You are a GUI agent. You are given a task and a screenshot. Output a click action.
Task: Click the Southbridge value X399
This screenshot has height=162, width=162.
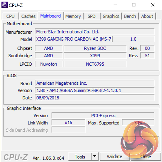[95, 56]
